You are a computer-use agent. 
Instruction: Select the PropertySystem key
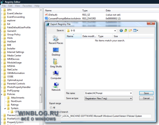coord(15,122)
